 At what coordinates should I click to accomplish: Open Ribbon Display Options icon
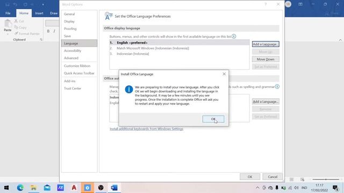click(x=300, y=4)
